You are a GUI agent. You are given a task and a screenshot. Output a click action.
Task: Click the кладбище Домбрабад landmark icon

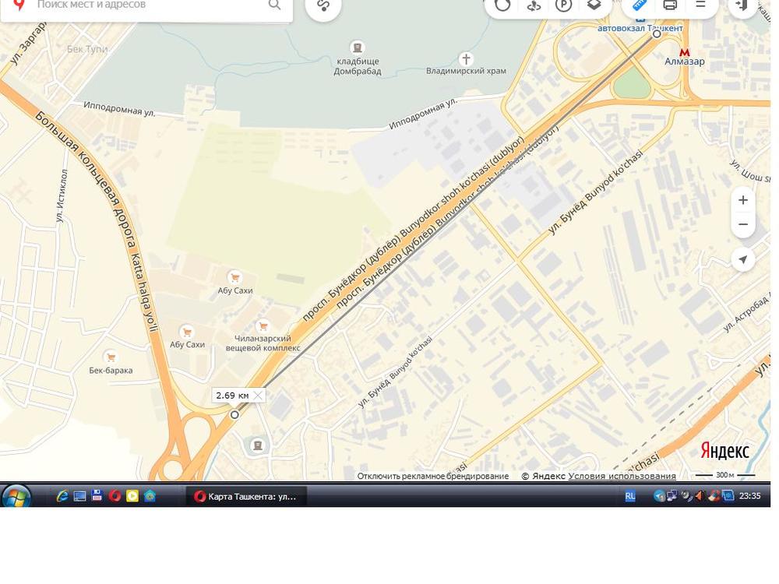coord(358,47)
